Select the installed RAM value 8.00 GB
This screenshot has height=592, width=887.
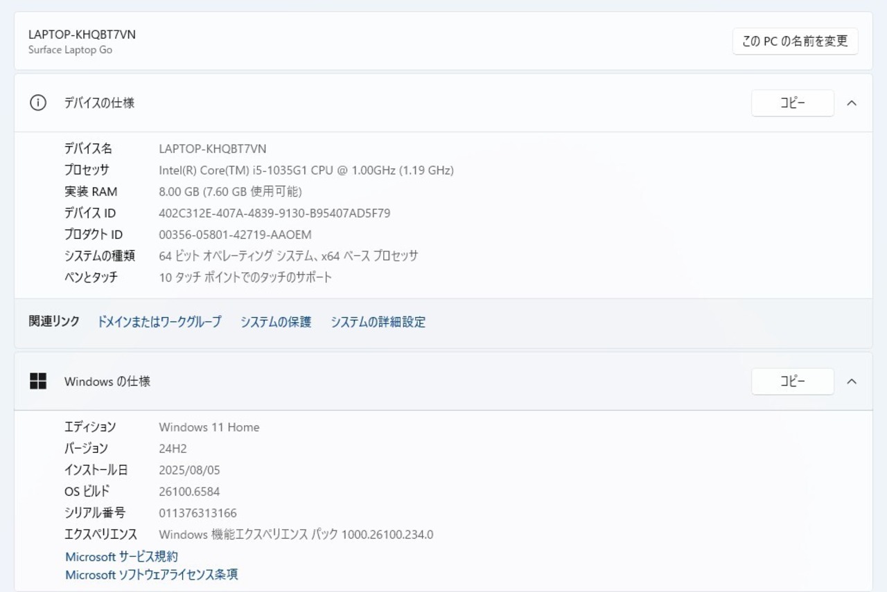tap(230, 191)
